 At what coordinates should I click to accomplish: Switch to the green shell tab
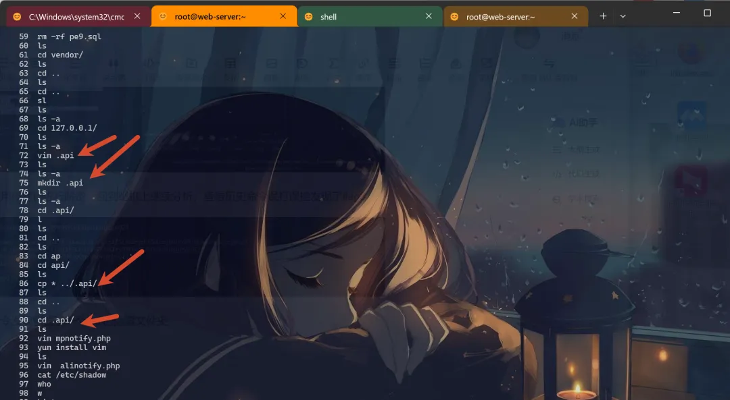click(370, 17)
